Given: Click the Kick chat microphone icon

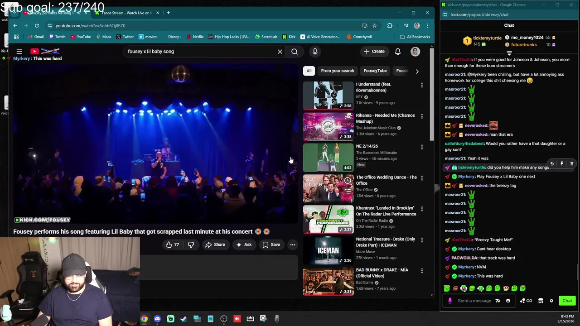Looking at the screenshot, I should point(450,301).
